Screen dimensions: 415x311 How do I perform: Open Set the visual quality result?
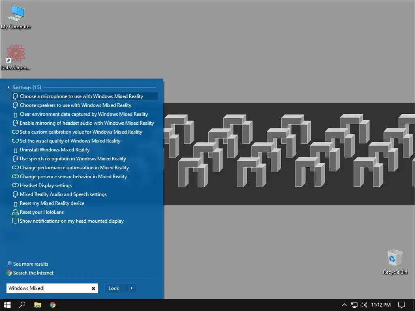(85, 141)
